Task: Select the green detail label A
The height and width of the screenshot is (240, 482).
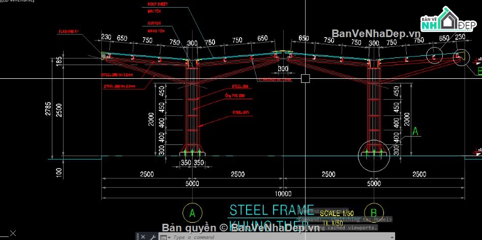Action: coord(415,131)
